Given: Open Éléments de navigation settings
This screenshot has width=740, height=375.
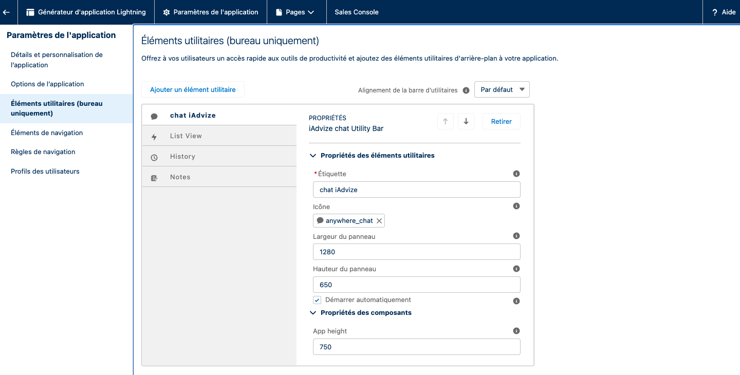Looking at the screenshot, I should coord(47,133).
